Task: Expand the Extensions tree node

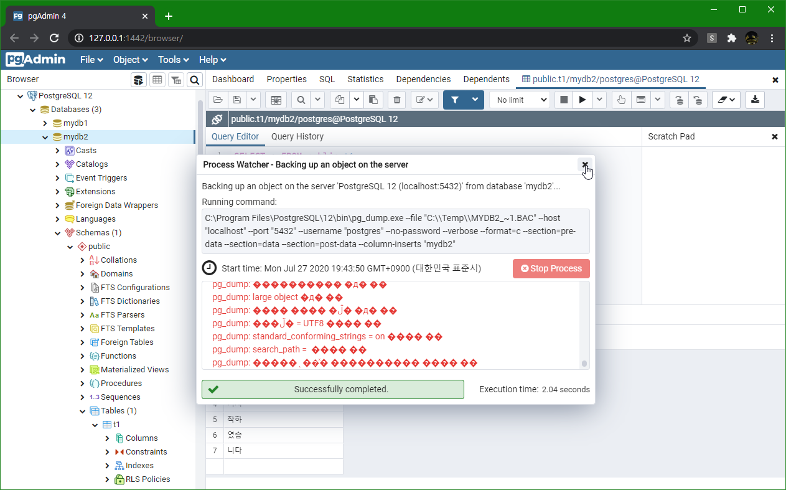Action: (x=57, y=192)
